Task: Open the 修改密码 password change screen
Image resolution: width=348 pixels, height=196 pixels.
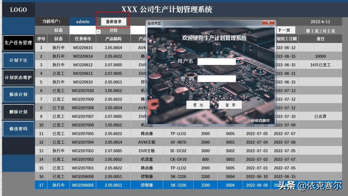Action: [x=18, y=129]
